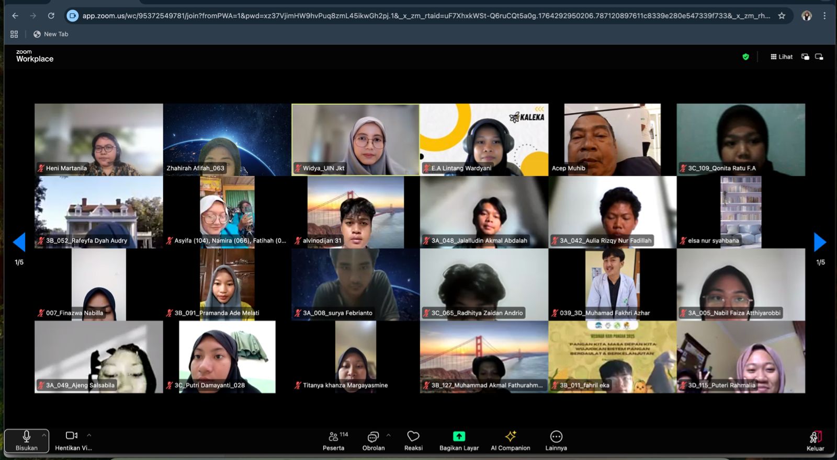Expand video options arrow next to Hentikan Video

(x=89, y=435)
